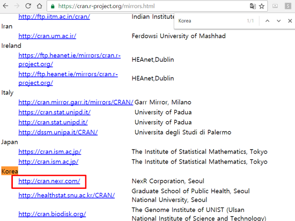
Task: Click the text Ferdowsi University of Mashhad
Action: coord(179,36)
